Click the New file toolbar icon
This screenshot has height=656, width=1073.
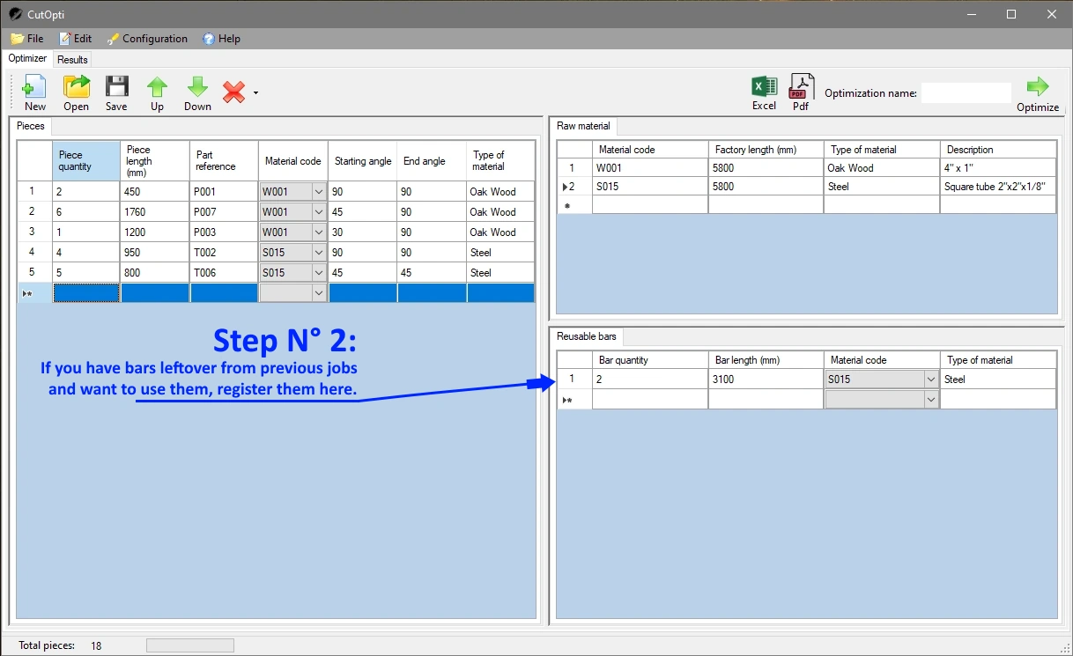coord(34,92)
